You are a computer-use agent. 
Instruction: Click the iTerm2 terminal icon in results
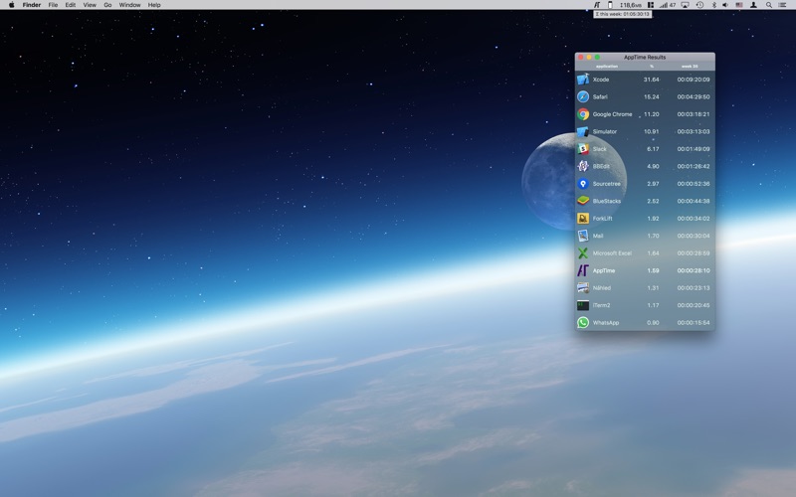583,305
